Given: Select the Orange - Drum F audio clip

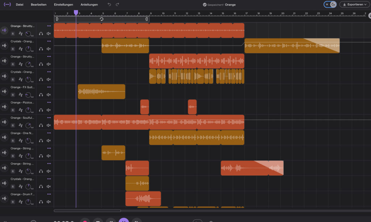Looking at the screenshot, I should tap(143, 198).
